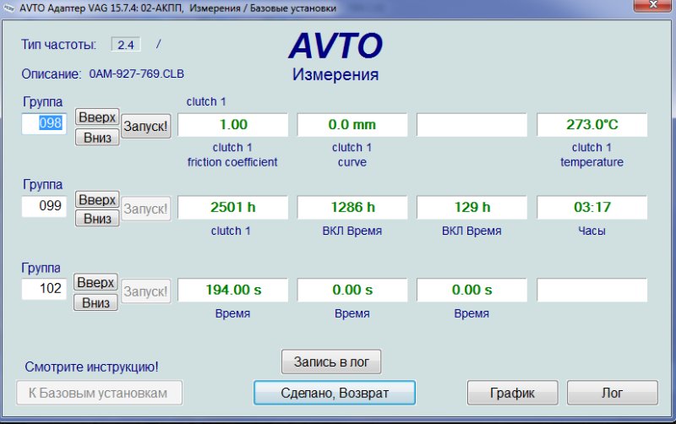Open the Лог button

(612, 393)
